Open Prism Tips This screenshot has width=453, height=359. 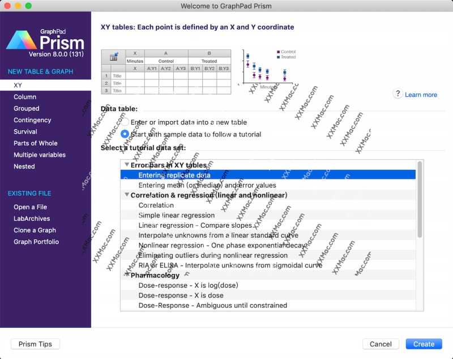point(35,344)
